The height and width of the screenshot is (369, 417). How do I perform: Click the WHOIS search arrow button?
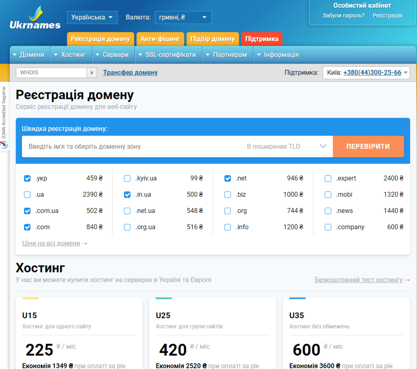click(92, 72)
